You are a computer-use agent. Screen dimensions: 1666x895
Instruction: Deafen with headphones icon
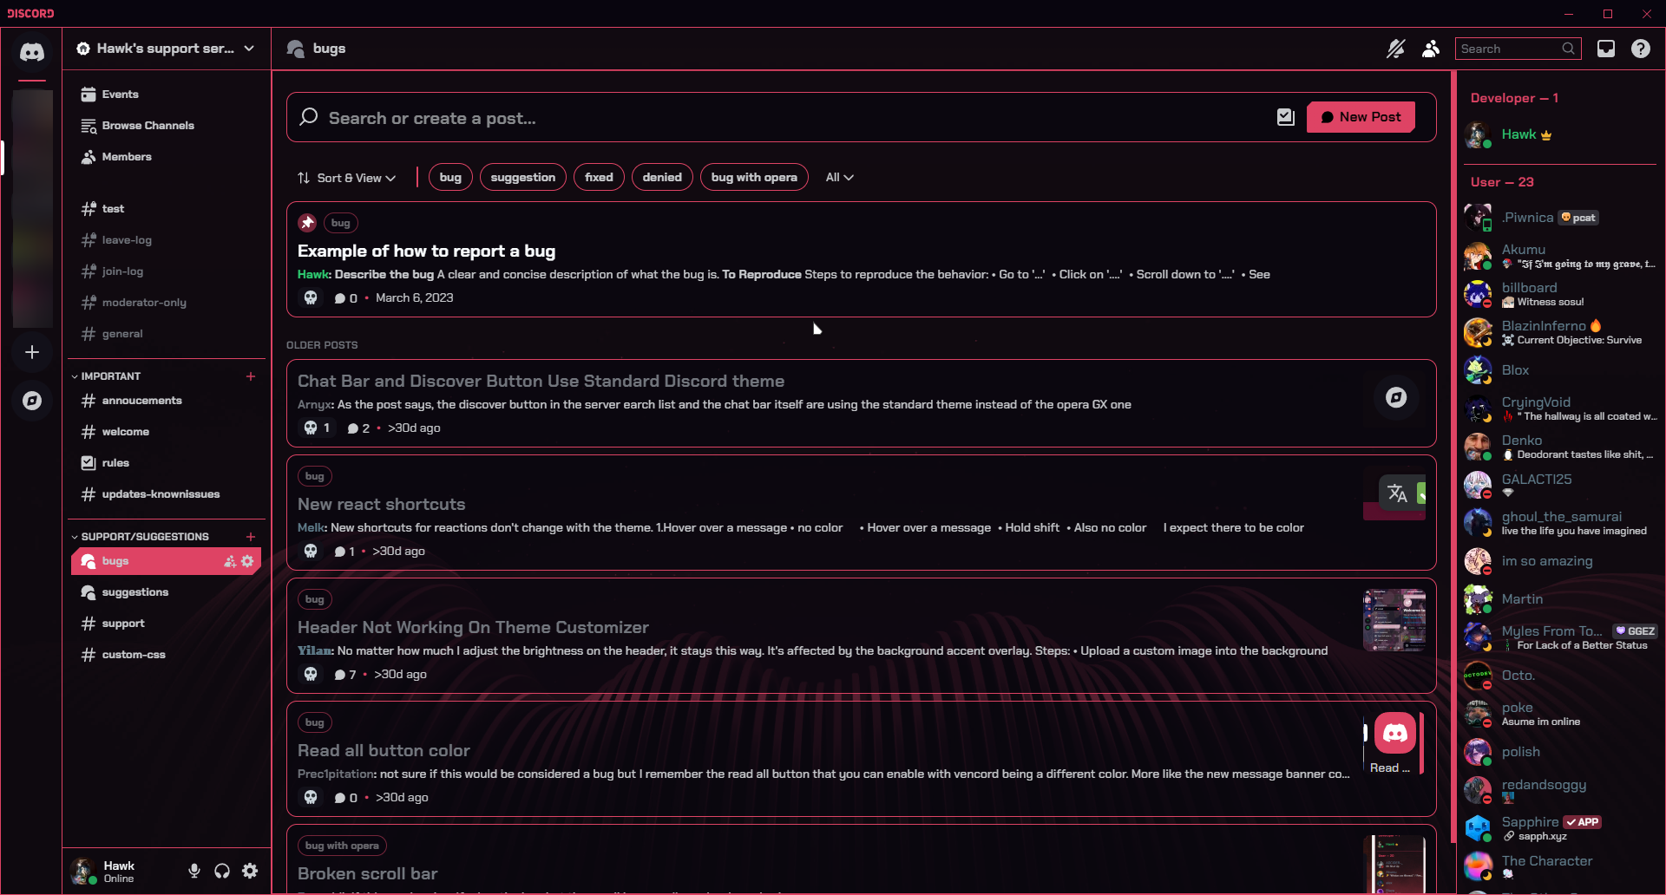222,871
